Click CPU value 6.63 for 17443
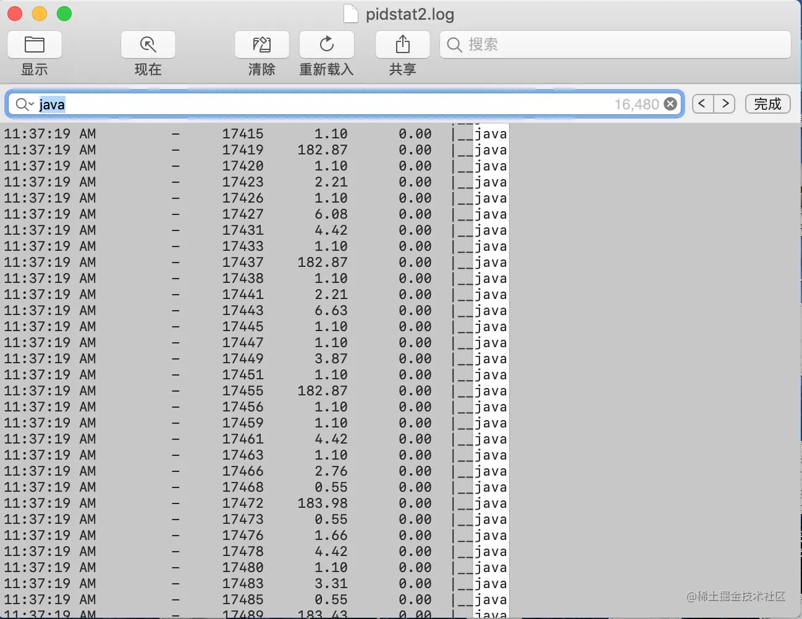 click(x=331, y=310)
